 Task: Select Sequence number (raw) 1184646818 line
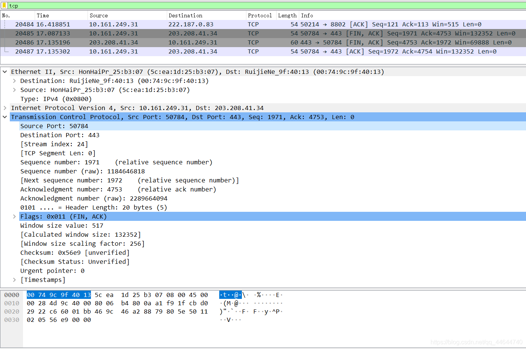[82, 171]
